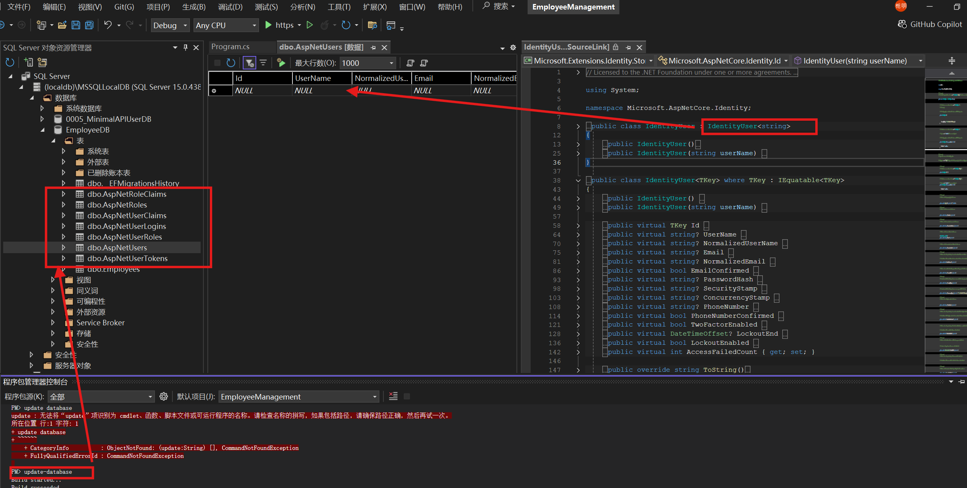The image size is (967, 488).
Task: Collapse the EmployeeDB database node
Action: (43, 130)
